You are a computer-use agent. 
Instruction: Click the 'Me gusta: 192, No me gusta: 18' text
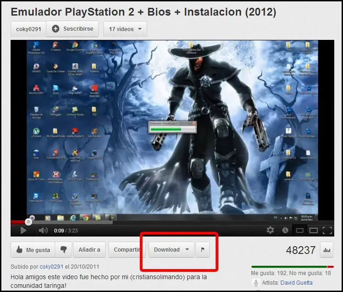tap(291, 273)
